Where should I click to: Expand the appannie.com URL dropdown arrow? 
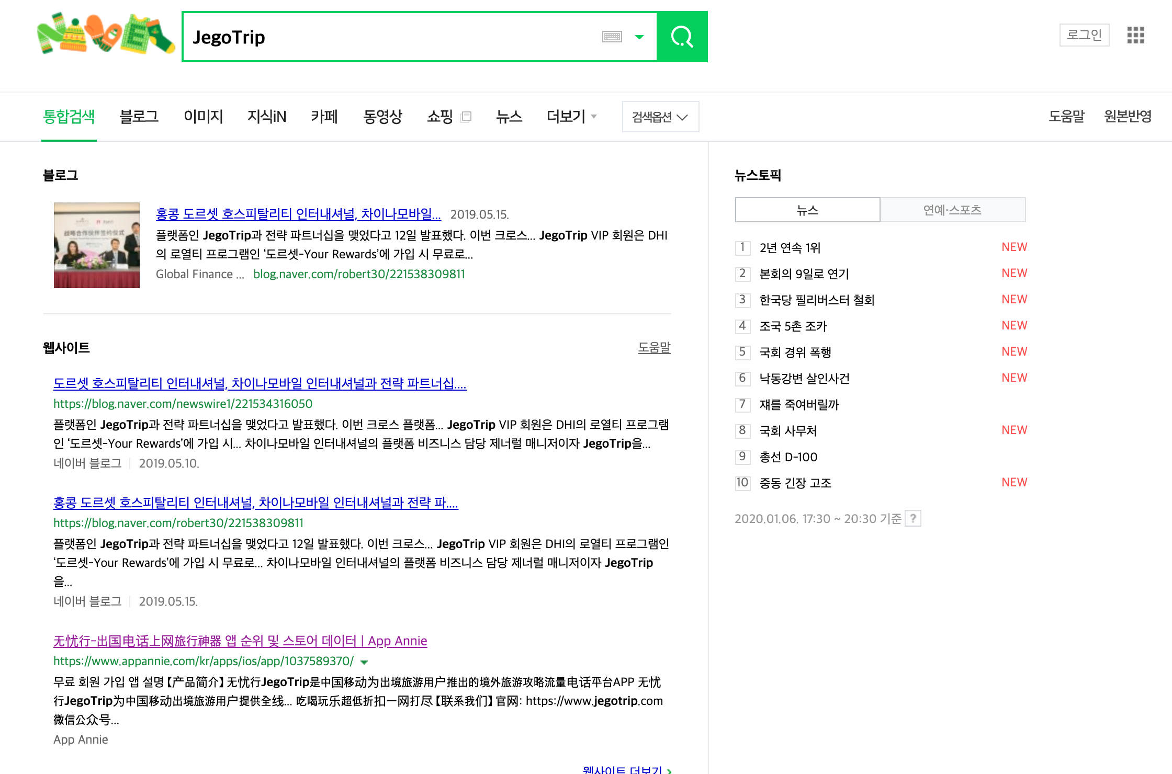tap(364, 662)
